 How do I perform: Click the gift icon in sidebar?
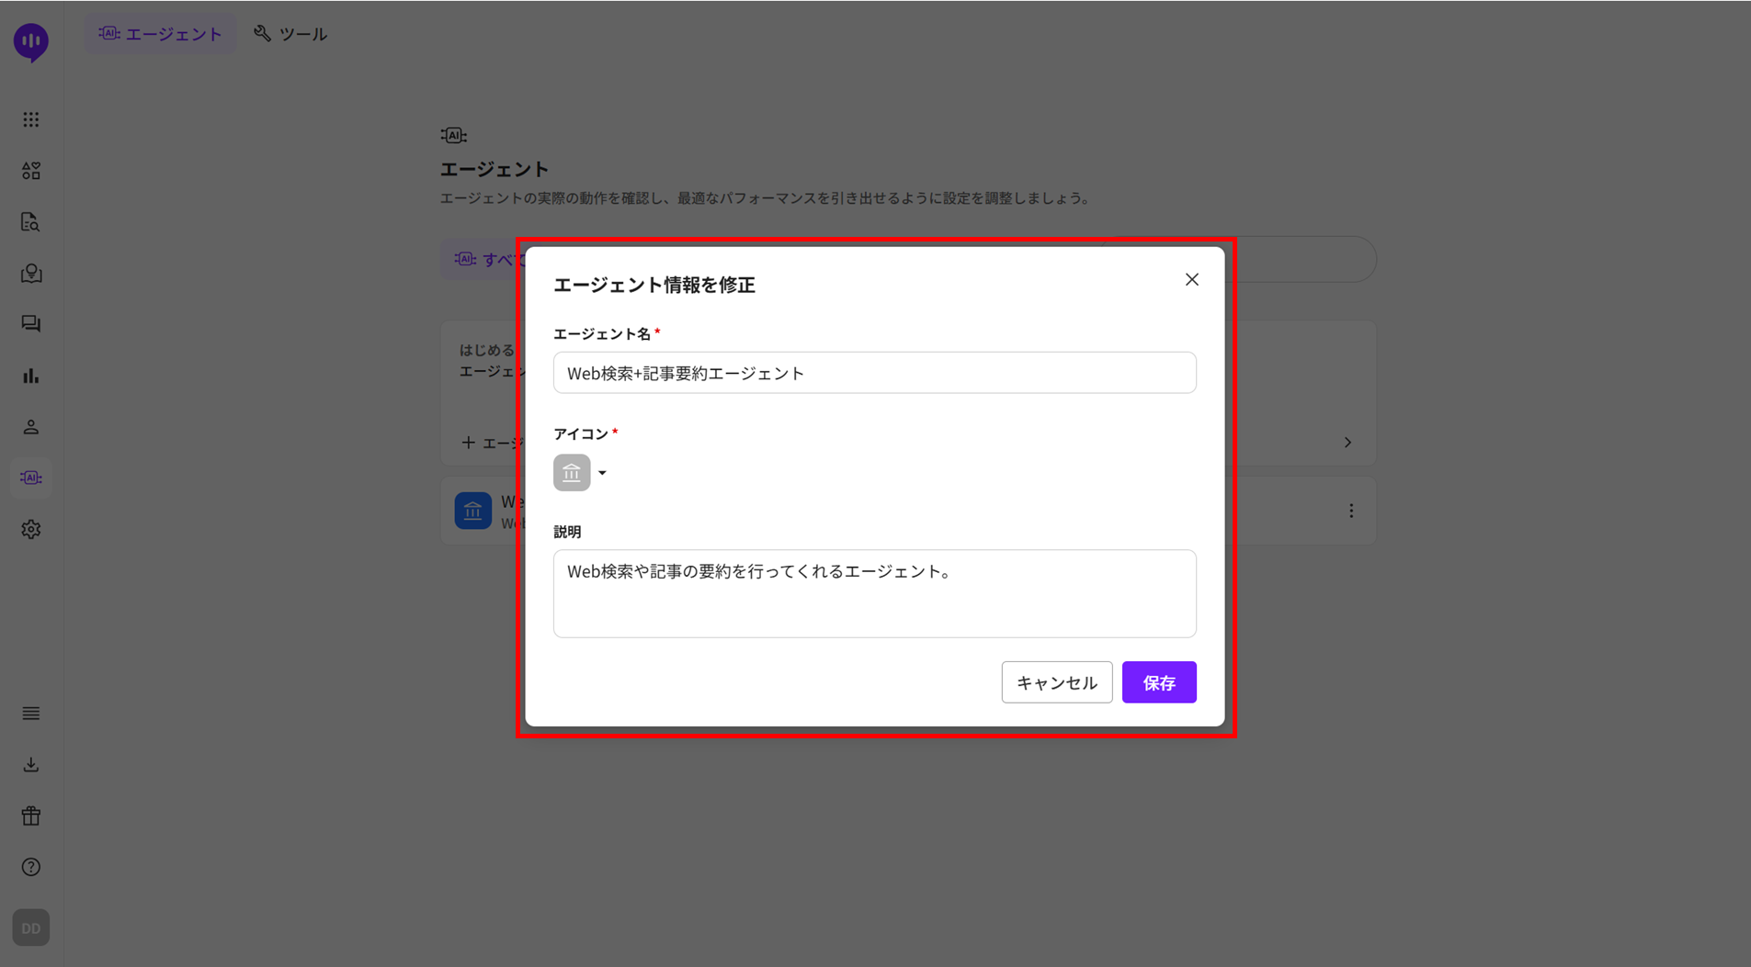click(x=31, y=816)
